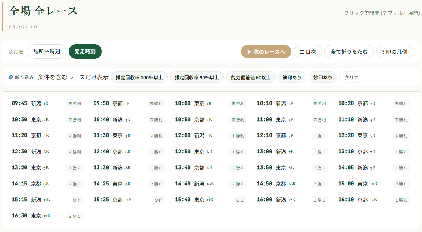Open 16:10 京都 12R race
The image size is (422, 232).
[x=374, y=200]
